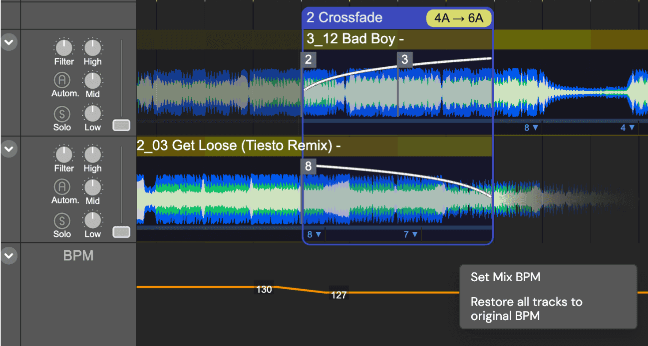Open the beat length dropdown showing 8
The image size is (648, 346).
coord(314,234)
